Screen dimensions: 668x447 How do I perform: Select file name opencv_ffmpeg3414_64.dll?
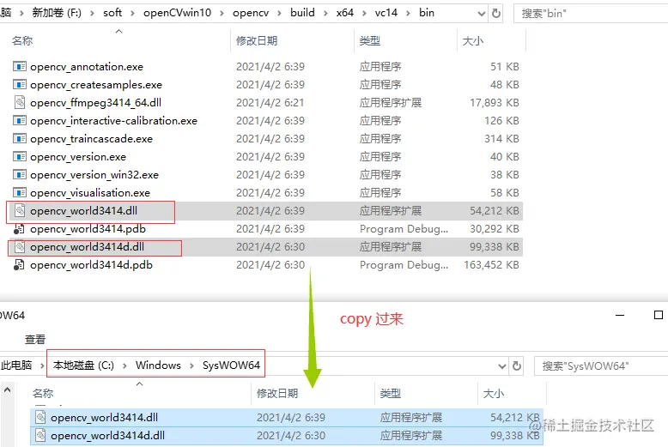tap(95, 103)
